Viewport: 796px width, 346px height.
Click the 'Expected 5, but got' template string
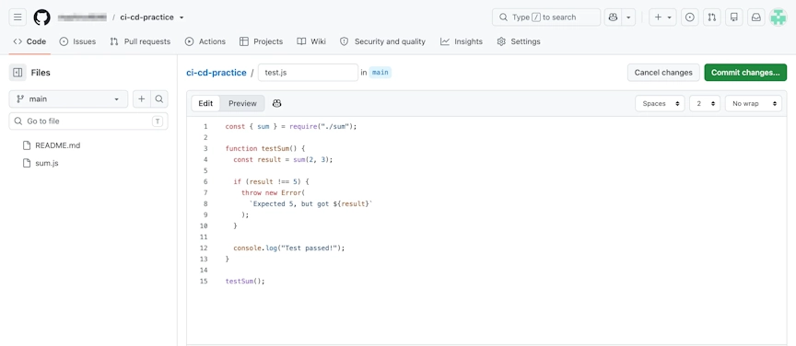click(x=311, y=204)
